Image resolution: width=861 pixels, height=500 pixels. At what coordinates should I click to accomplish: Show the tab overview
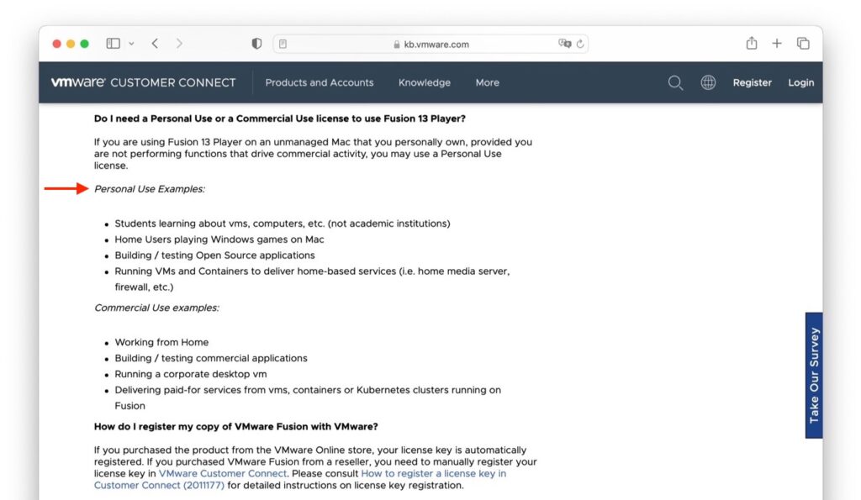[x=803, y=44]
